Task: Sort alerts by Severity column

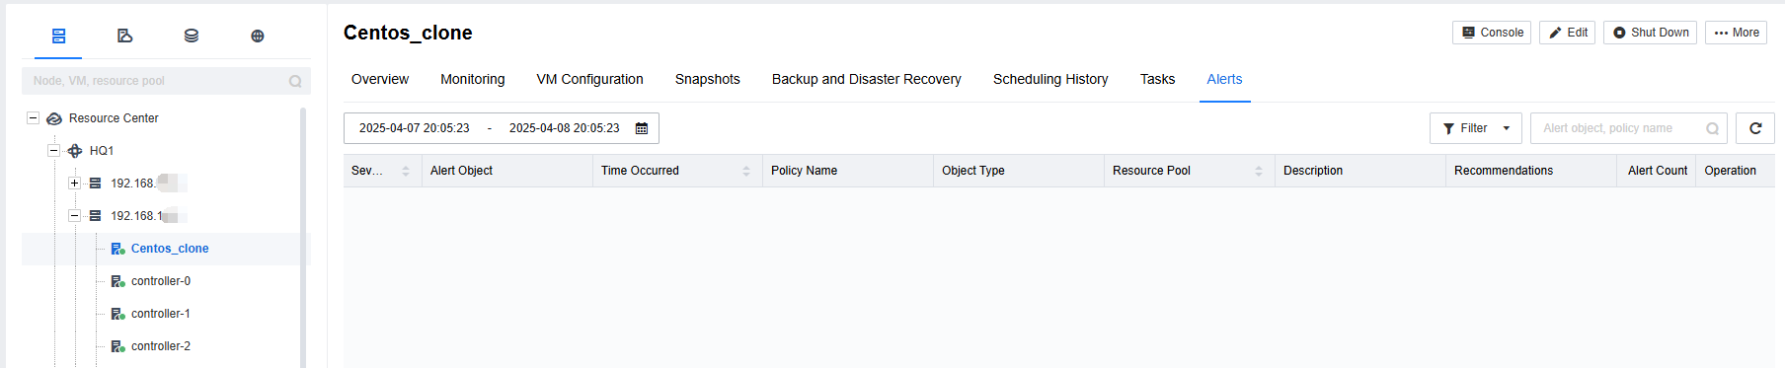Action: pos(406,171)
